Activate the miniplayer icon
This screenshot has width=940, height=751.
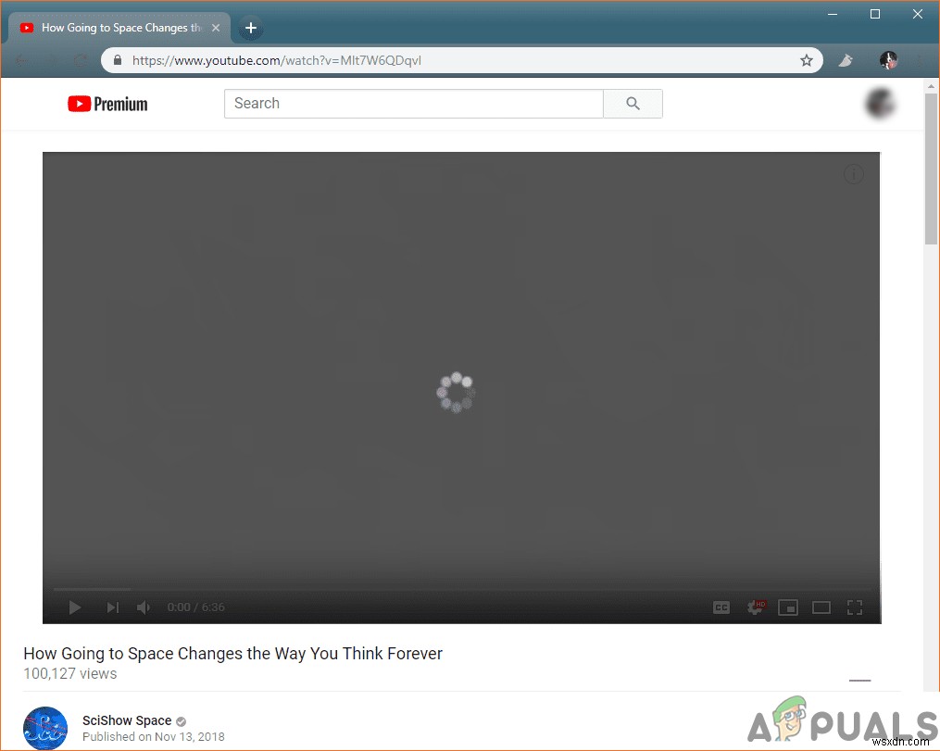tap(788, 607)
